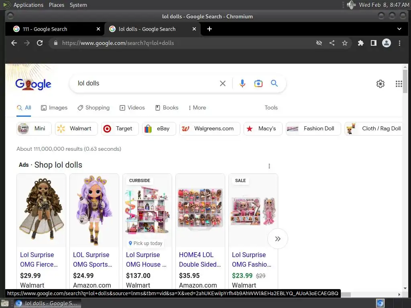
Task: Click the horizontal scrollbar right arrow
Action: coord(399,294)
